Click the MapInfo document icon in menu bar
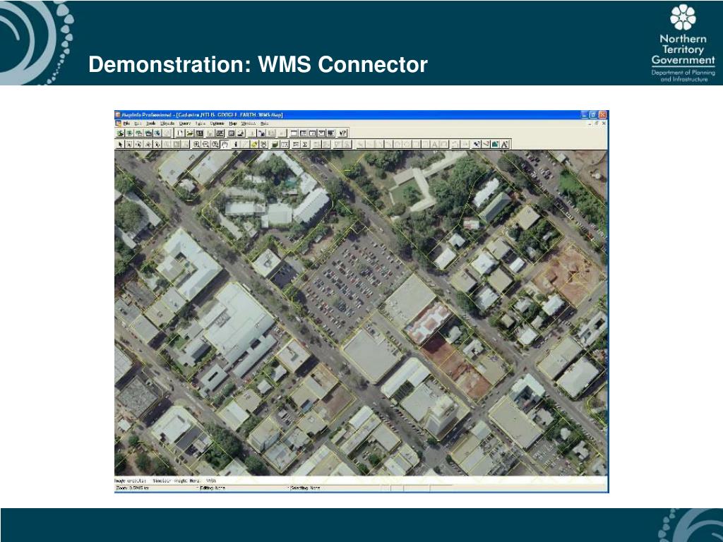Screen dimensions: 723x542 pos(118,123)
